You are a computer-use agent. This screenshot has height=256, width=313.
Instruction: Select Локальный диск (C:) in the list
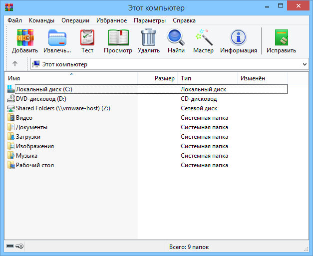[x=44, y=89]
